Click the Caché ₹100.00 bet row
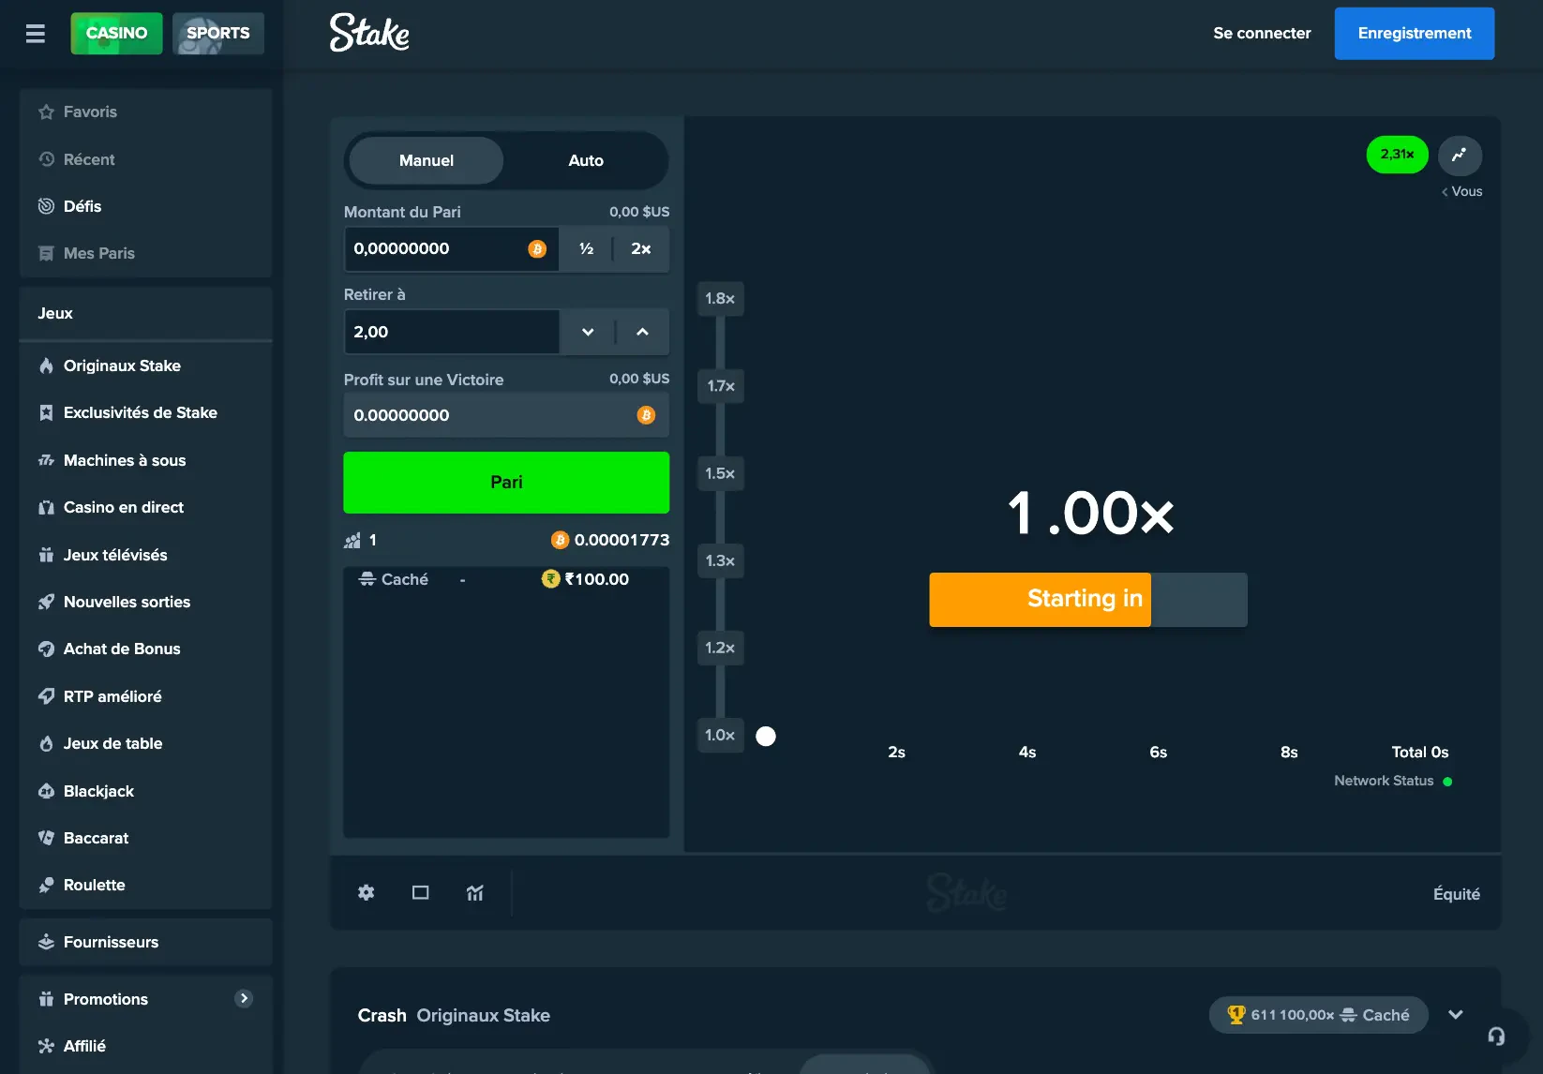 [506, 579]
